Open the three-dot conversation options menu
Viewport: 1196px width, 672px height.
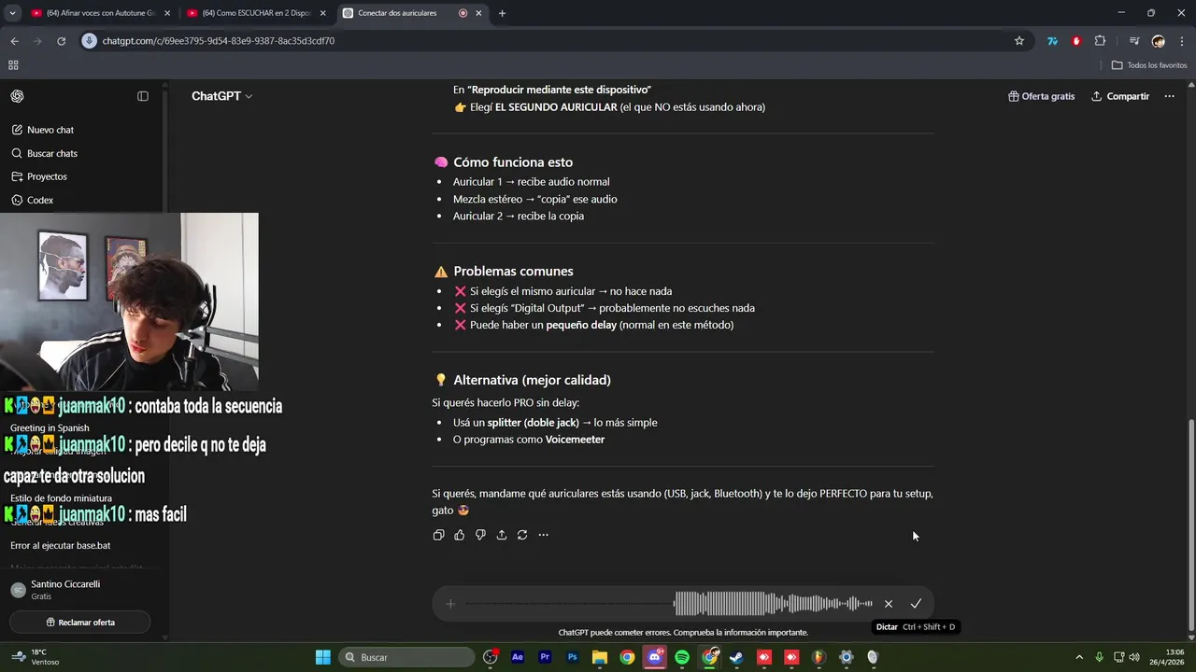[x=1169, y=96]
